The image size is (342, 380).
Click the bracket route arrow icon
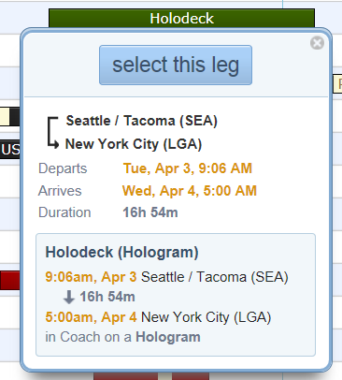coord(52,132)
